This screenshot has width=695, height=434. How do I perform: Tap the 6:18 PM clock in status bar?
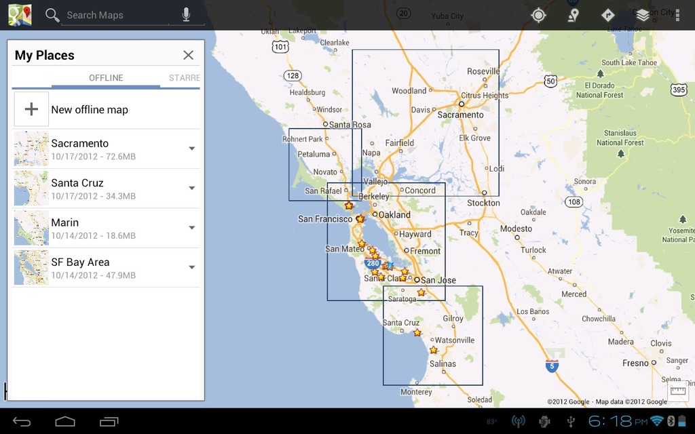(618, 420)
